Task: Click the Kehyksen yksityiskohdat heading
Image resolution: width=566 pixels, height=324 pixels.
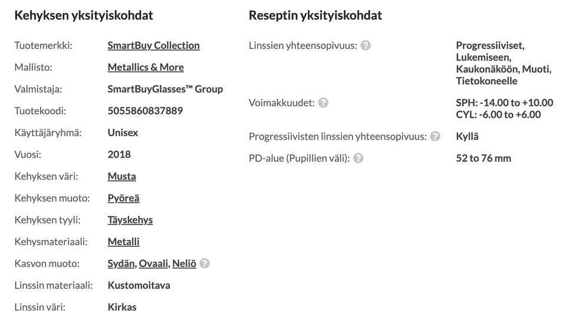Action: (x=84, y=15)
